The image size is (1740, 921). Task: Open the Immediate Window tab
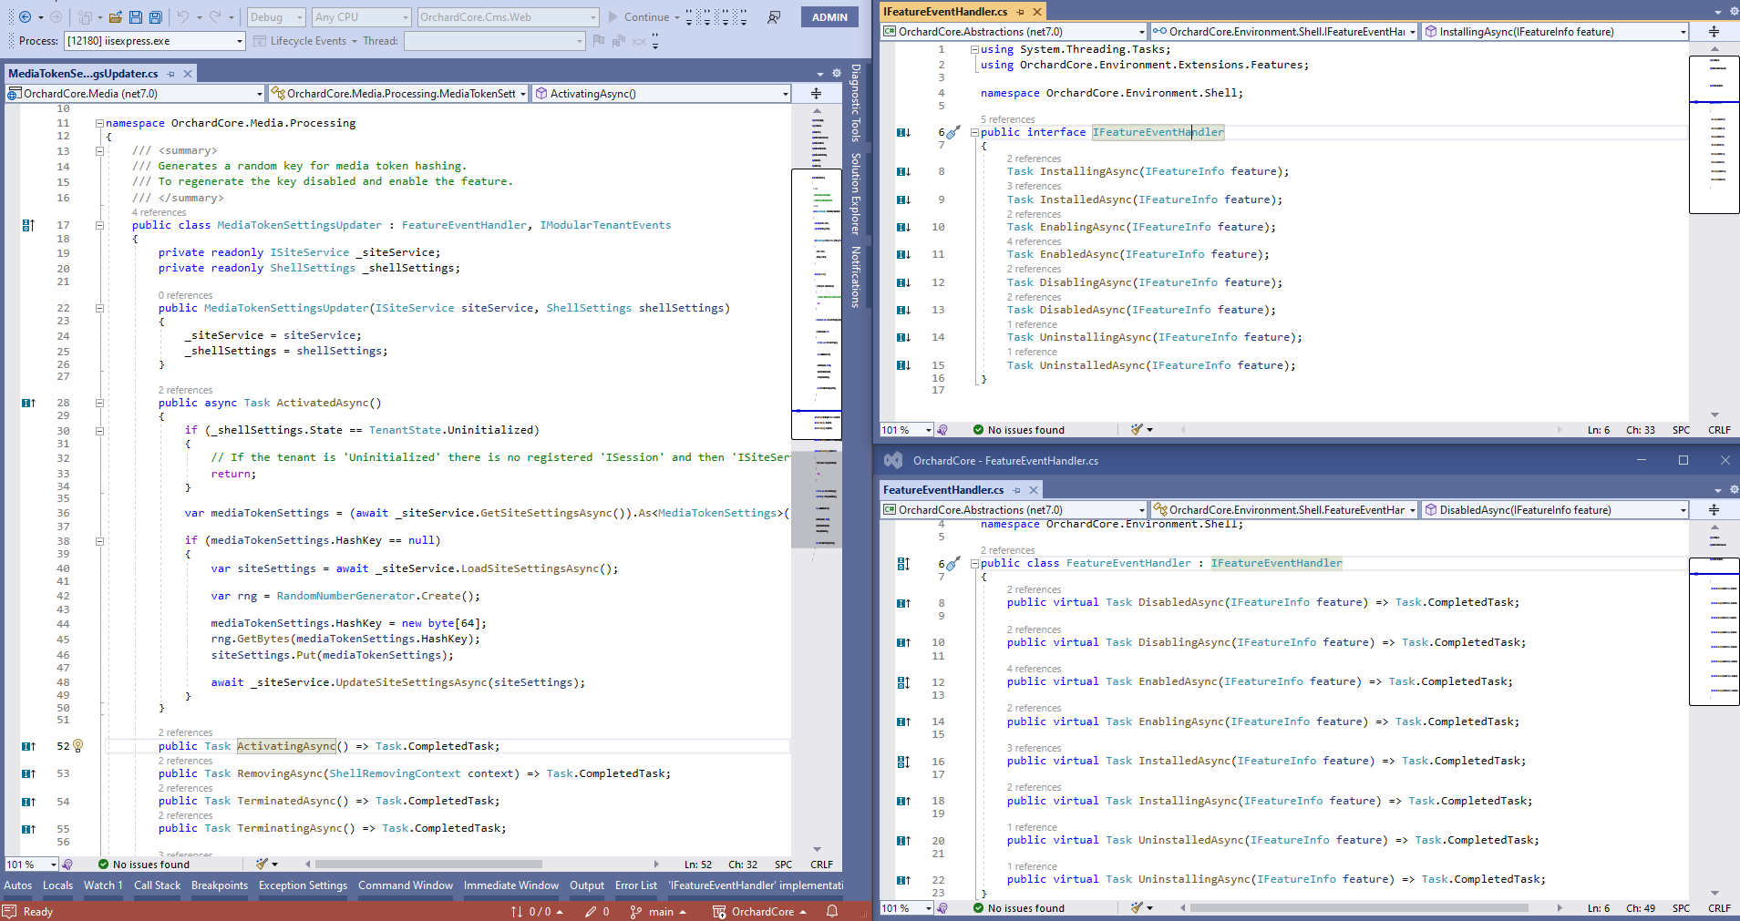coord(511,885)
